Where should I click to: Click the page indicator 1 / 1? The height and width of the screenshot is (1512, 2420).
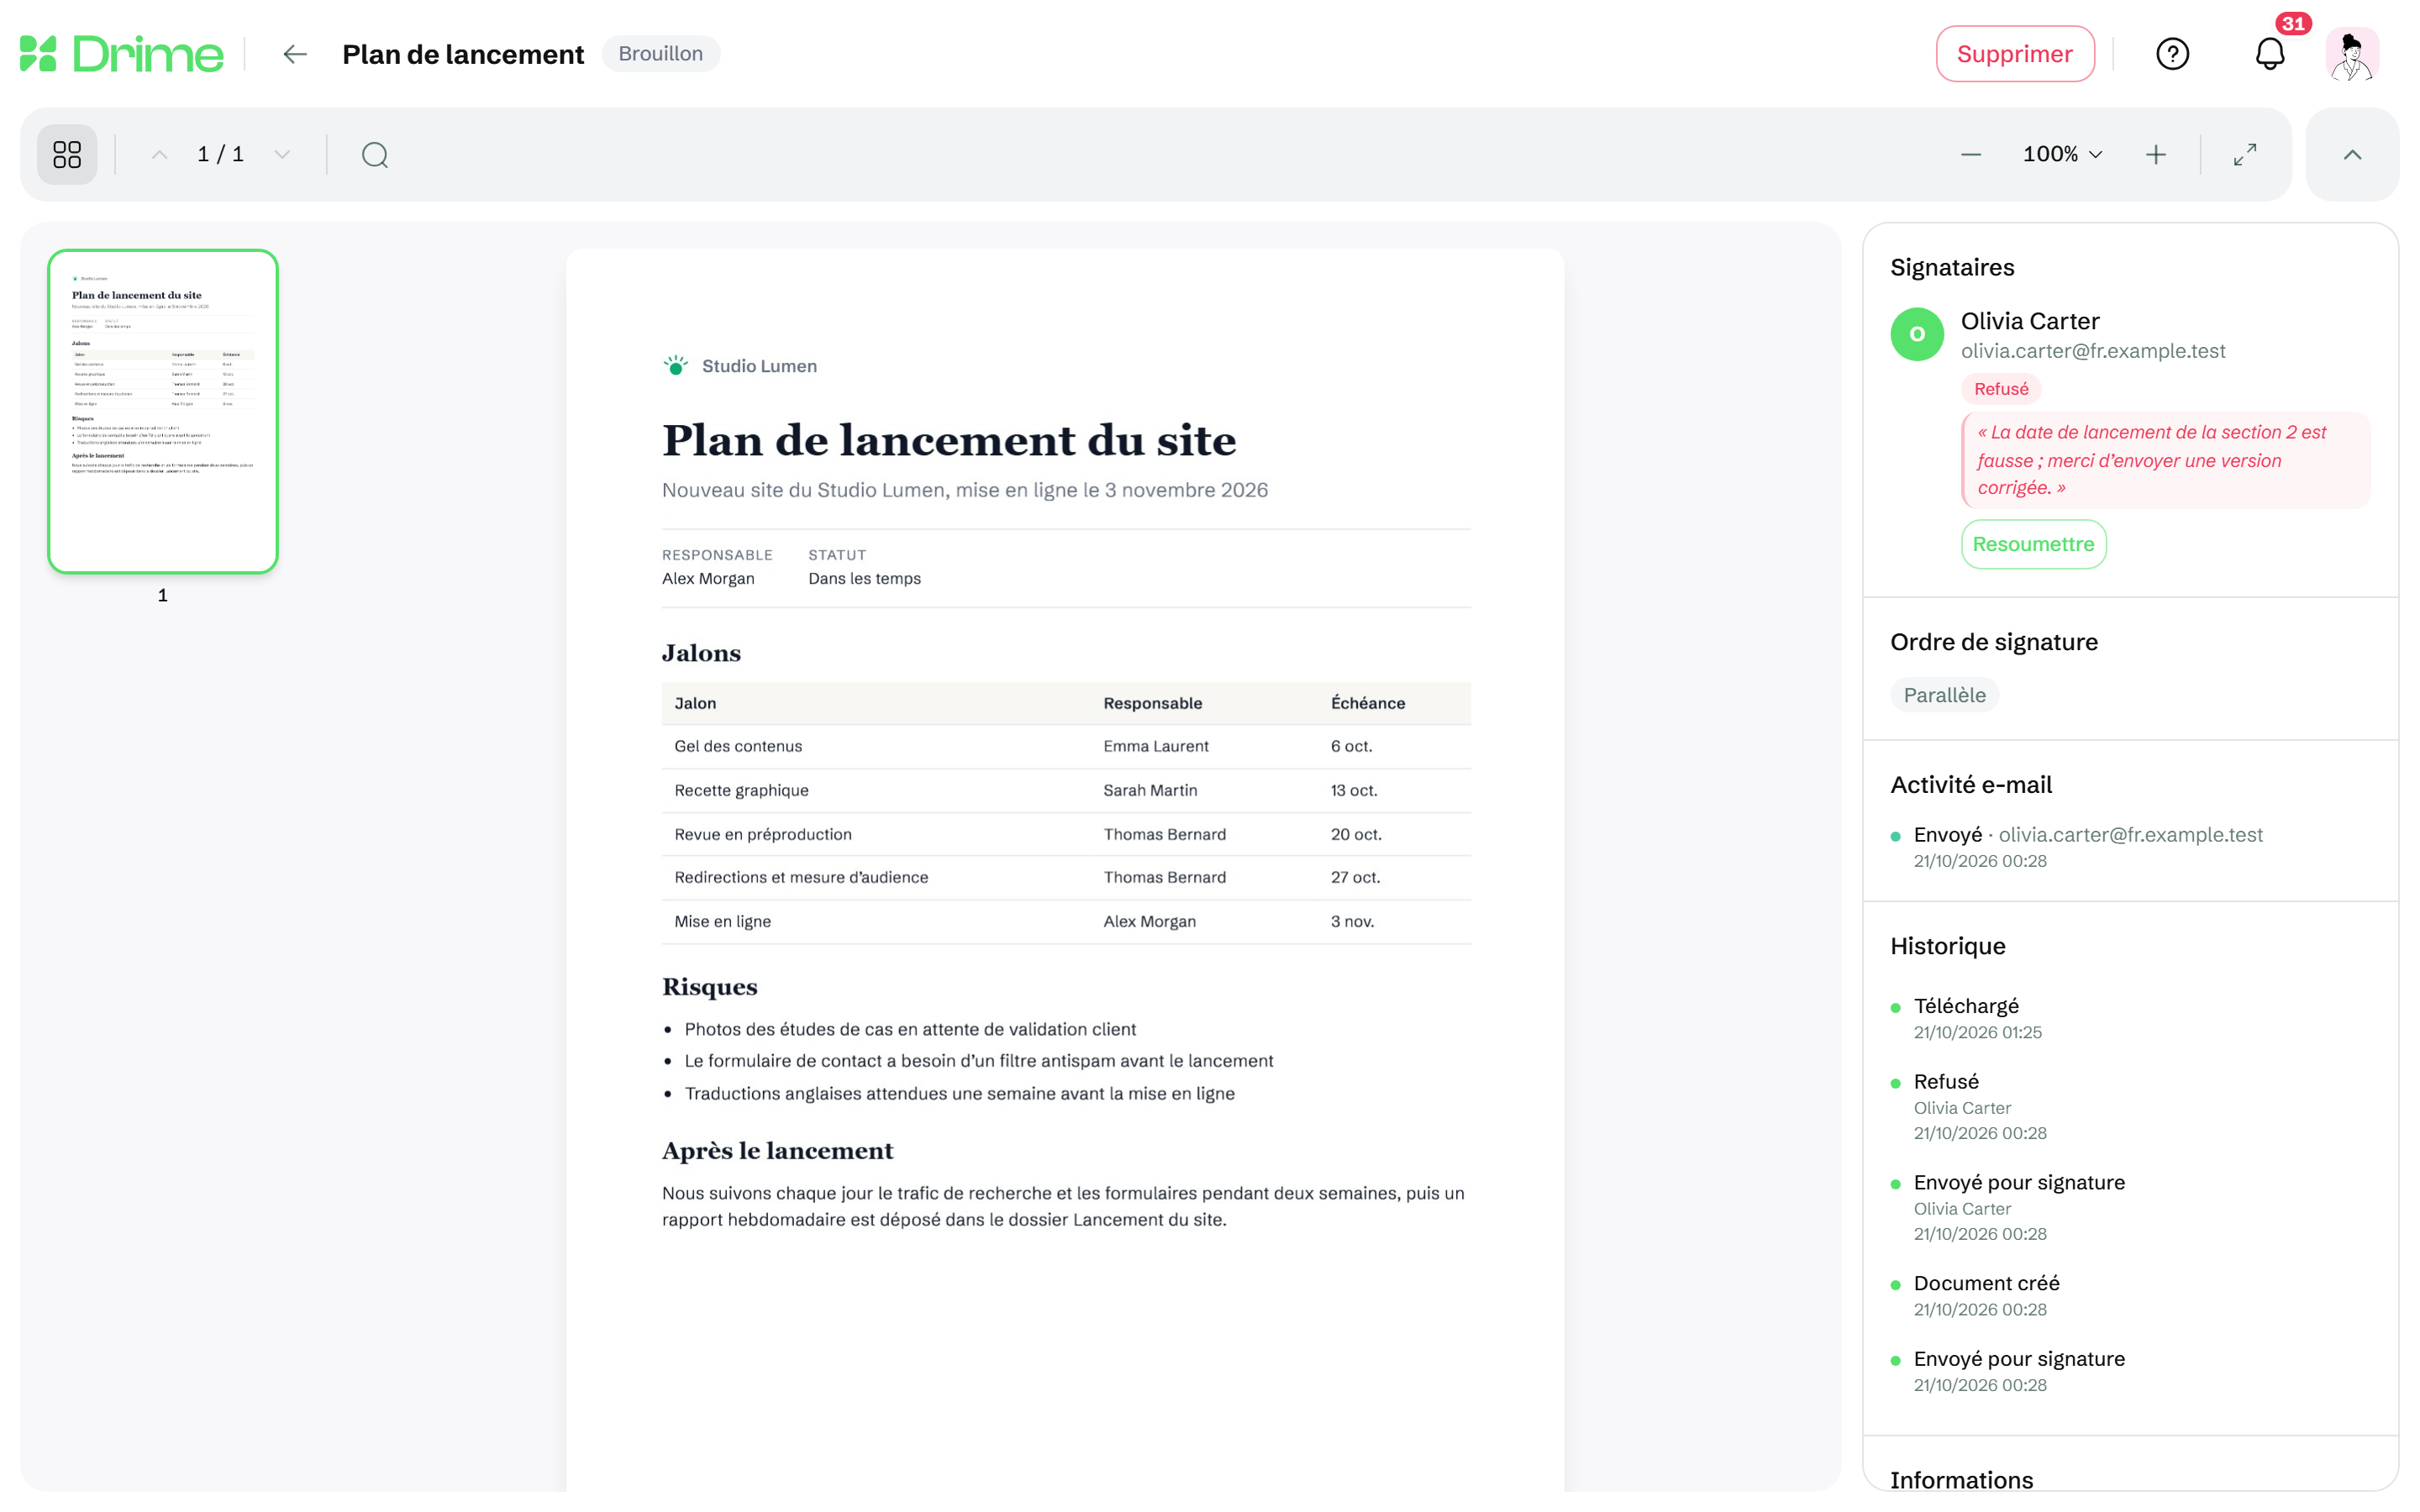coord(221,154)
